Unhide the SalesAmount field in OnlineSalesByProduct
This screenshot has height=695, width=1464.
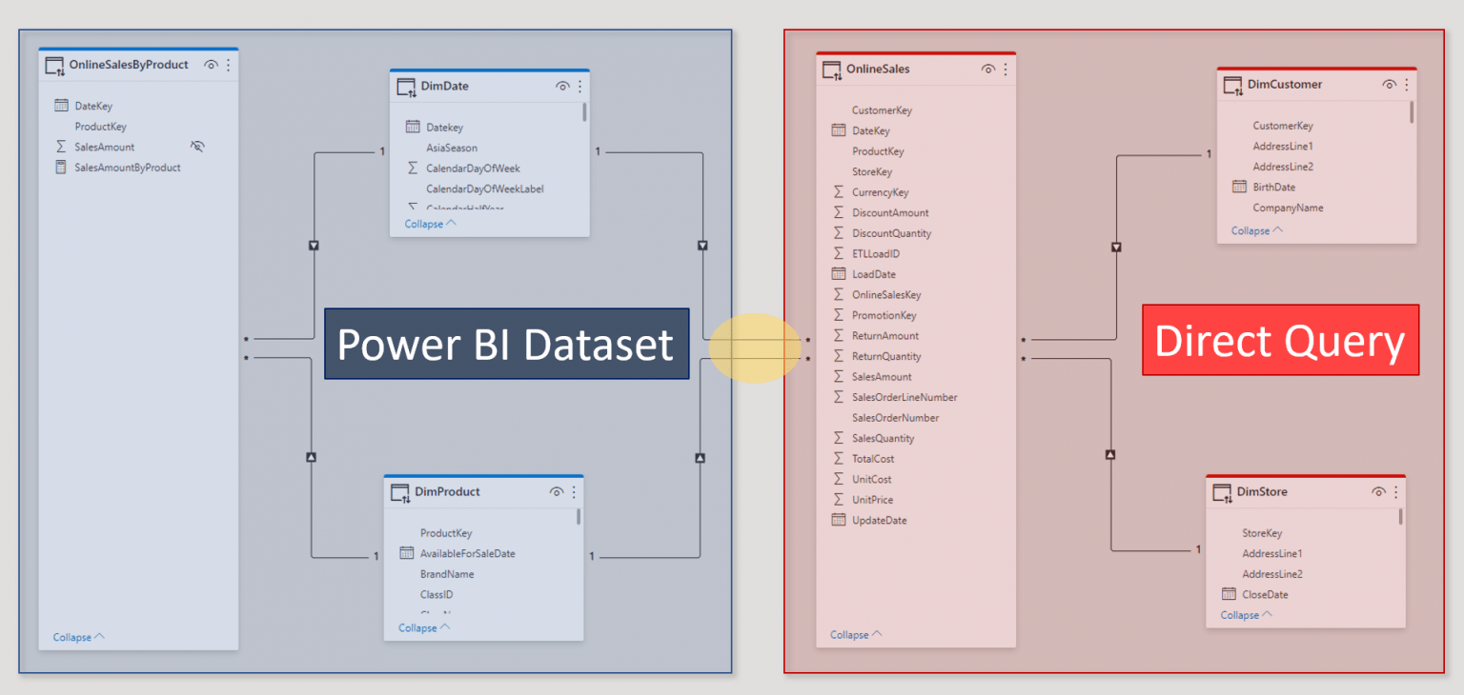pyautogui.click(x=197, y=147)
